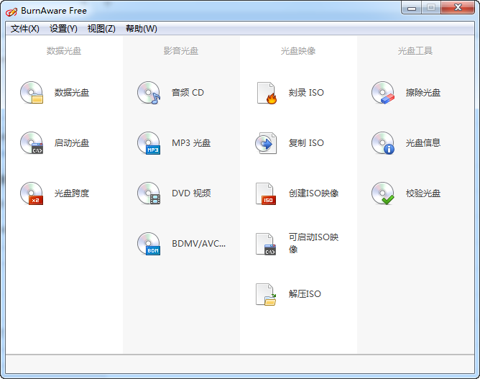Click the 启动光盘 boot disc icon
480x379 pixels.
point(32,143)
